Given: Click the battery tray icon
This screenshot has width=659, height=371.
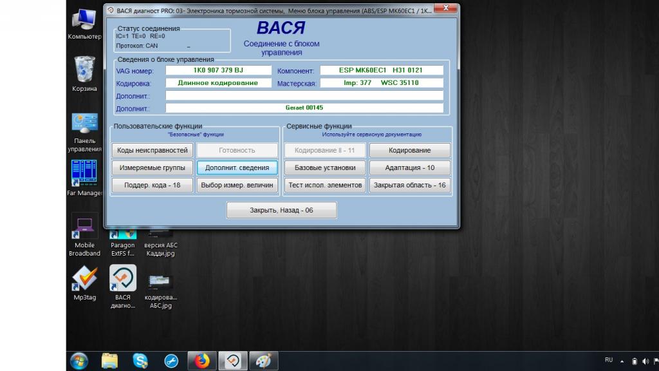Looking at the screenshot, I should [634, 361].
